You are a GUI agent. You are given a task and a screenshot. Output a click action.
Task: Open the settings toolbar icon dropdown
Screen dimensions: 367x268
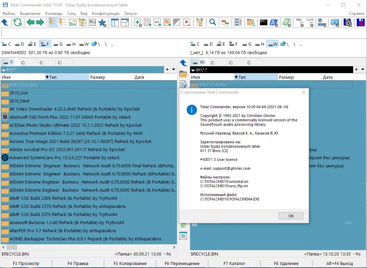click(325, 25)
